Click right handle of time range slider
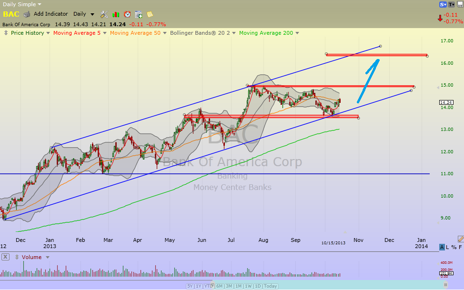The image size is (464, 290). pyautogui.click(x=446, y=285)
